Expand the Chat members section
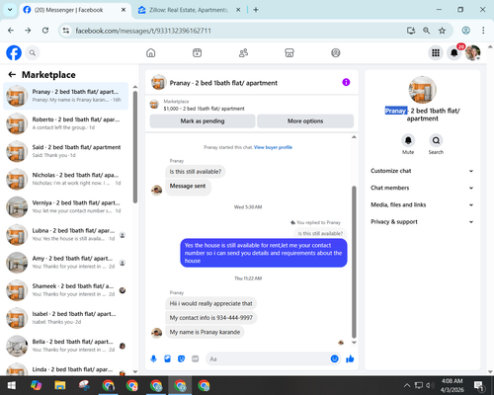 [x=422, y=188]
